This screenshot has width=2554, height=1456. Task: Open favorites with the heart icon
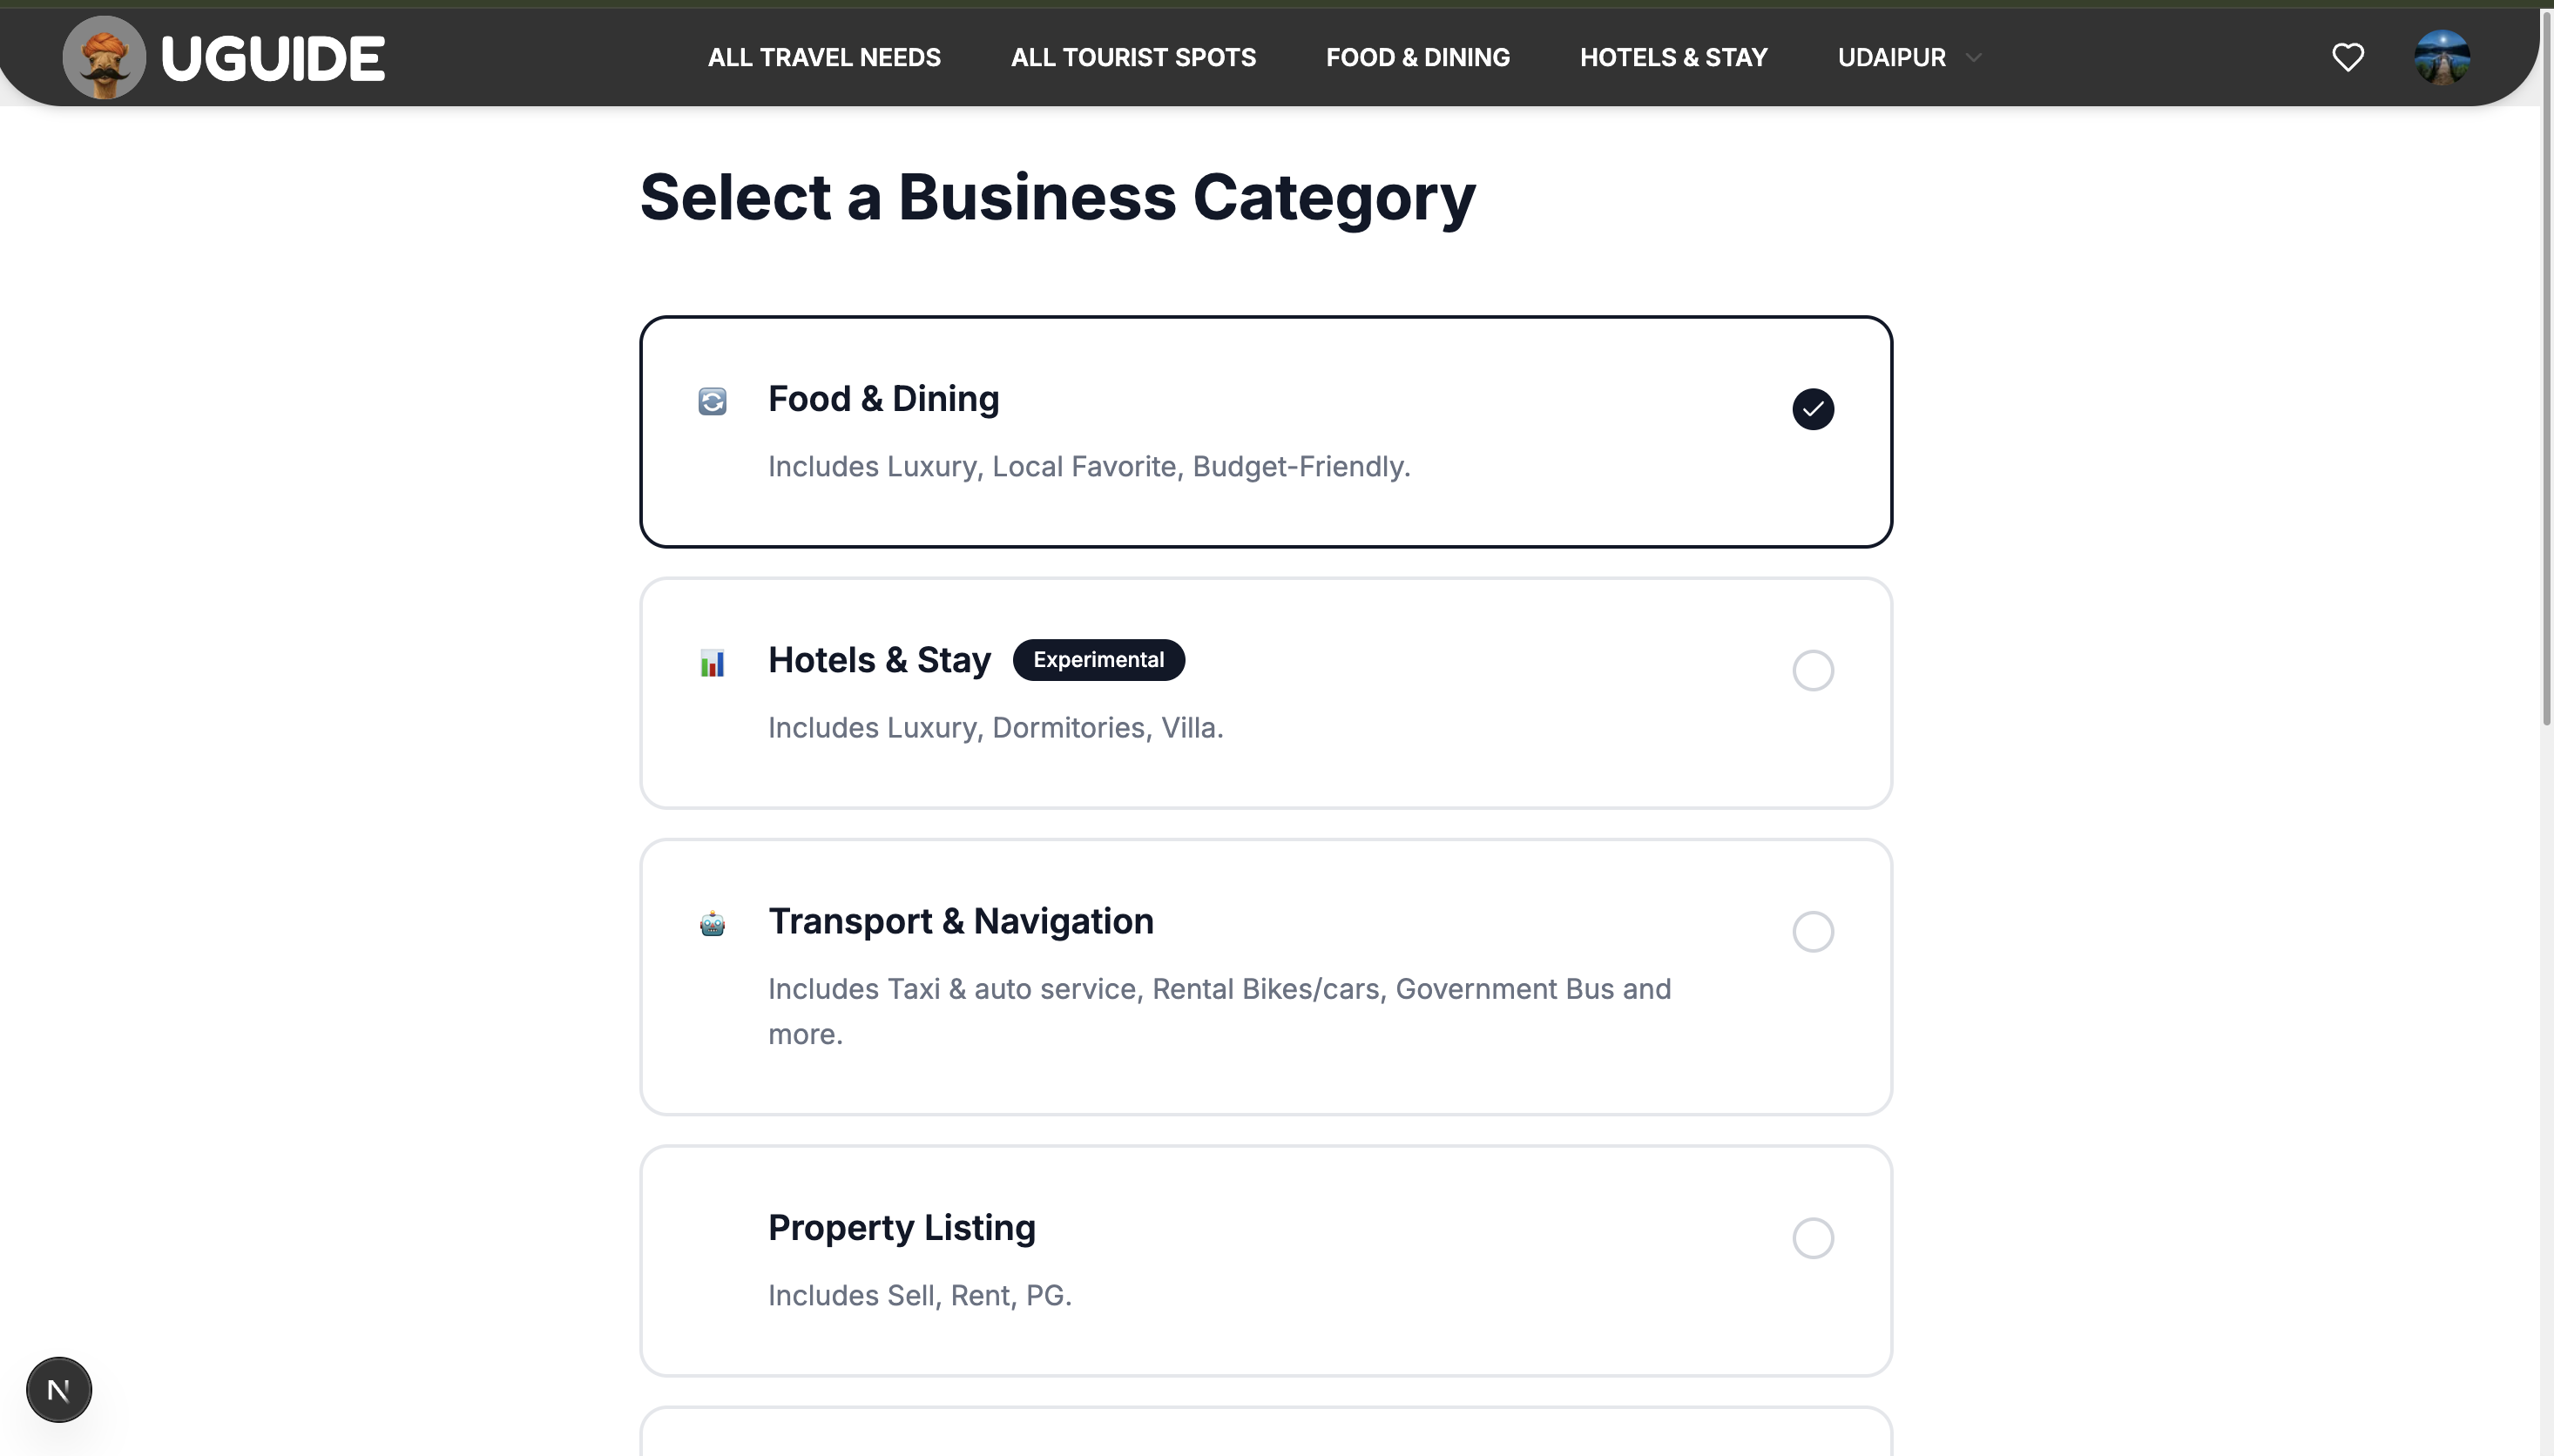(x=2347, y=58)
